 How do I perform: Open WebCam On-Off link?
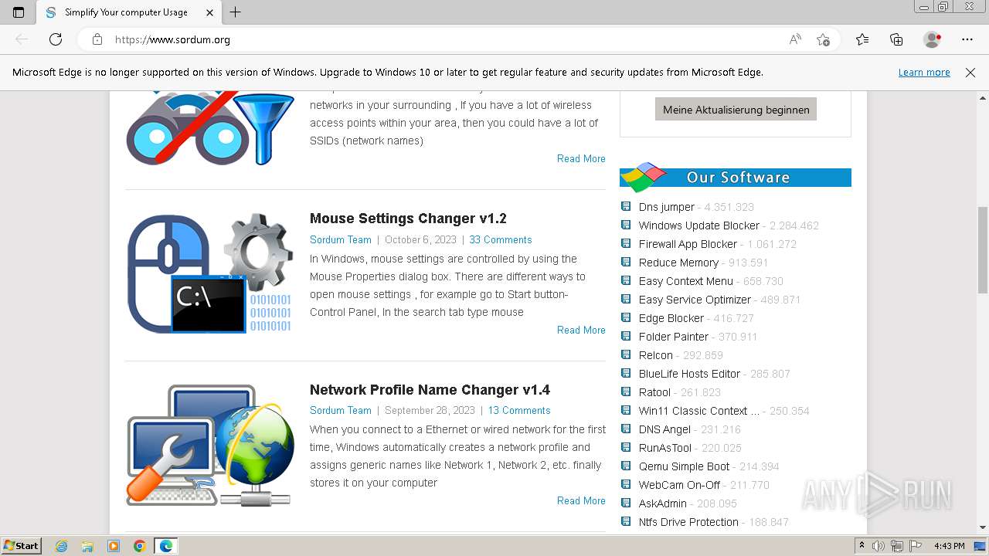pyautogui.click(x=679, y=485)
